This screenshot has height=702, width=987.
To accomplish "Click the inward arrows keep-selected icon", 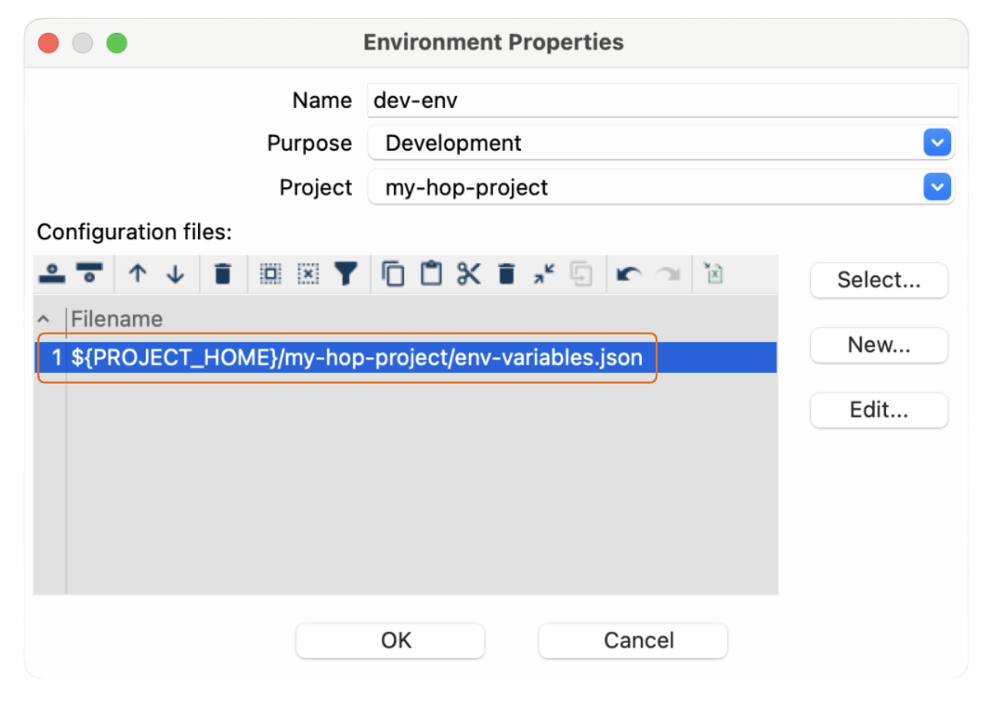I will click(x=544, y=274).
